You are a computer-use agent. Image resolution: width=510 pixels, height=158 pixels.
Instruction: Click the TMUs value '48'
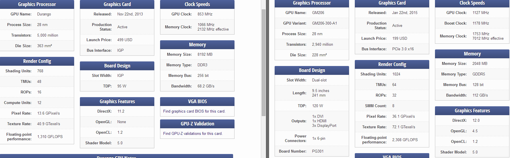pyautogui.click(x=39, y=81)
